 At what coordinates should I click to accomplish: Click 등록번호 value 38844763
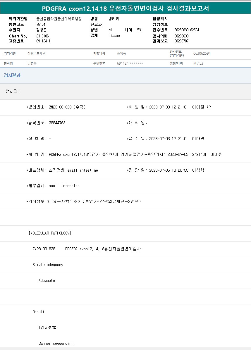click(57, 123)
